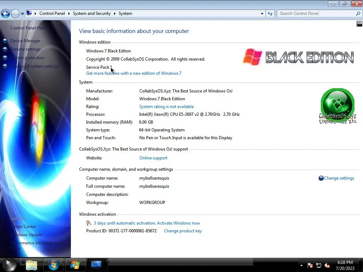Click System rating is not available link
Viewport: 363px width, 272px height.
(x=167, y=107)
